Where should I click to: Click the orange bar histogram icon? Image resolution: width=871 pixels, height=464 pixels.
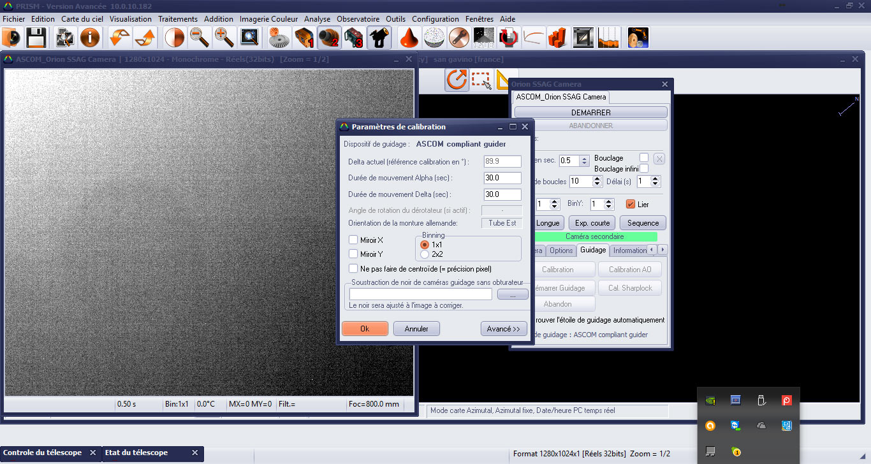click(x=557, y=38)
